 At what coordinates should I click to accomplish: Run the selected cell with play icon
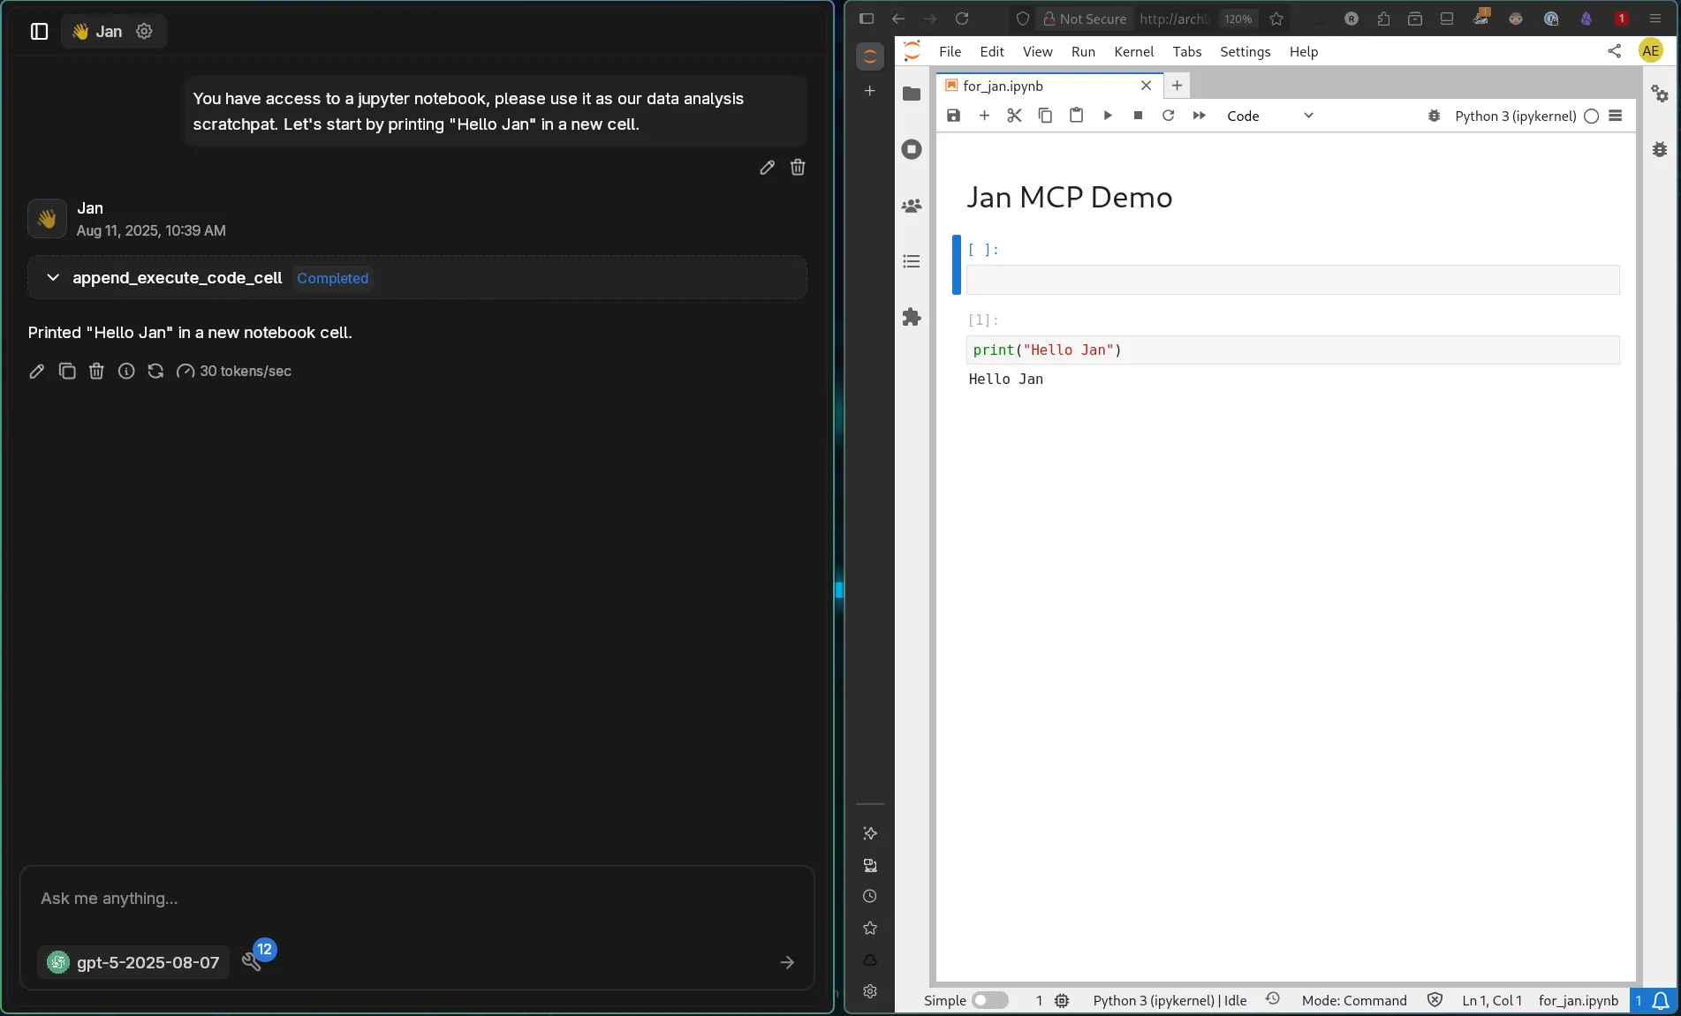pyautogui.click(x=1107, y=116)
